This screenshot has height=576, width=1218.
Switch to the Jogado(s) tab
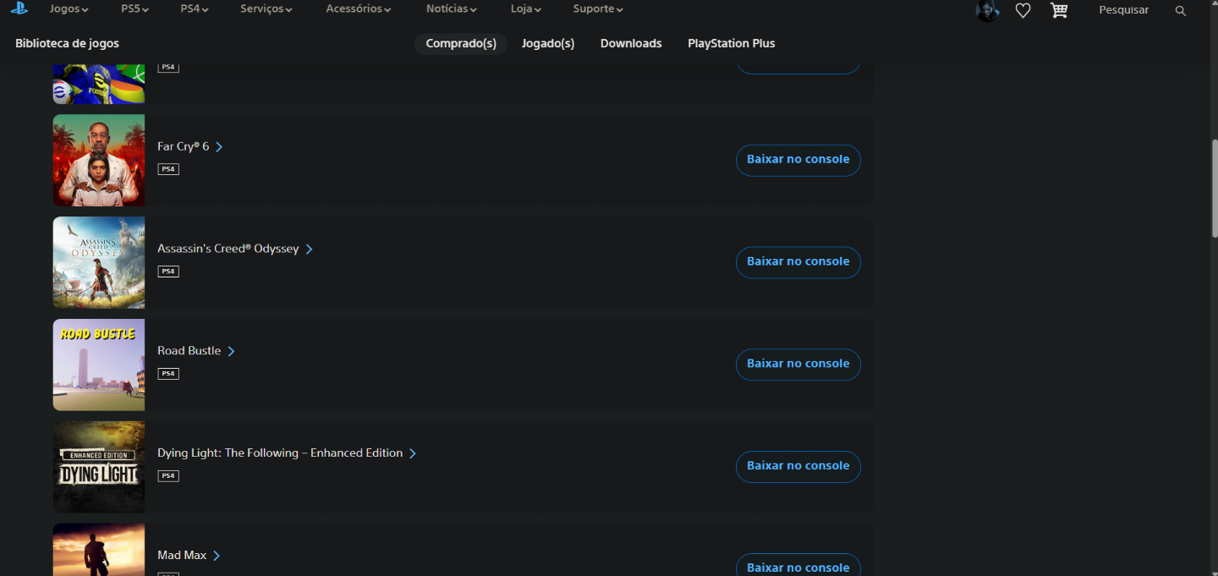[548, 44]
